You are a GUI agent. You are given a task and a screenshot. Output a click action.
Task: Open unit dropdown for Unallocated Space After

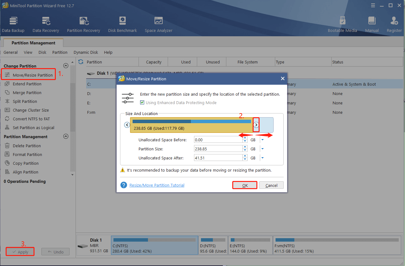click(x=263, y=158)
